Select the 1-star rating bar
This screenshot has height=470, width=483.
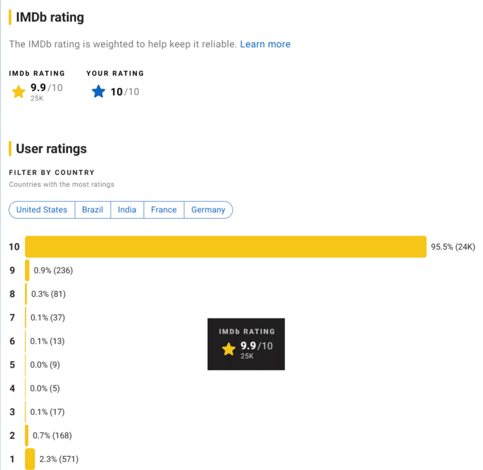[x=30, y=459]
